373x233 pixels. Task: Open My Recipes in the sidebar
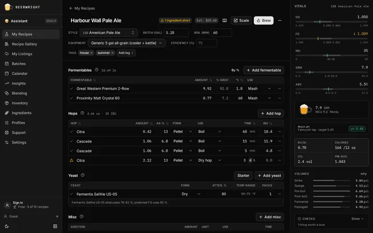point(31,34)
